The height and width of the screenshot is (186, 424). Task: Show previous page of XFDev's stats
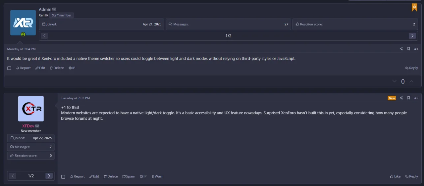tap(13, 176)
